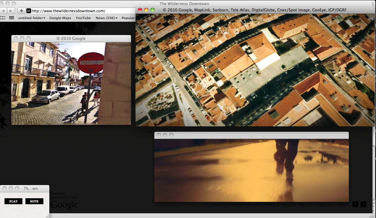Viewport: 376px width, 218px height.
Task: Open The Wilderness Machine footer link
Action: point(235,204)
